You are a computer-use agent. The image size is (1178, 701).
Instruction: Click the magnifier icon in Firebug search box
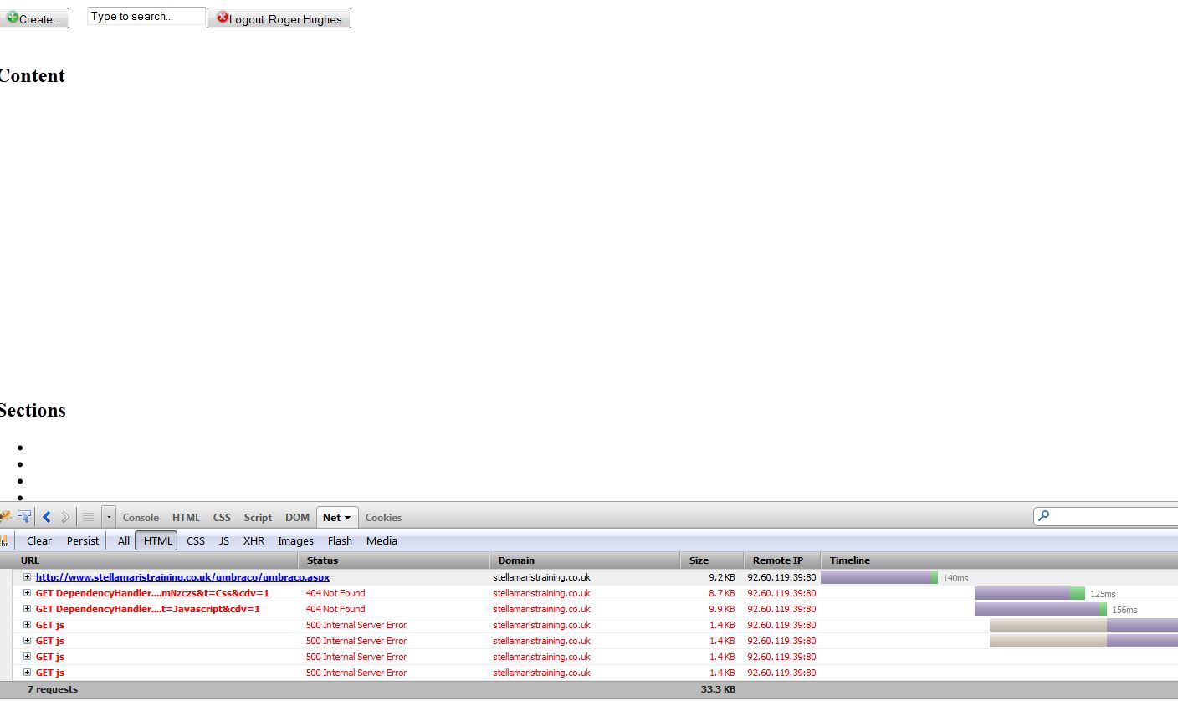[x=1043, y=516]
